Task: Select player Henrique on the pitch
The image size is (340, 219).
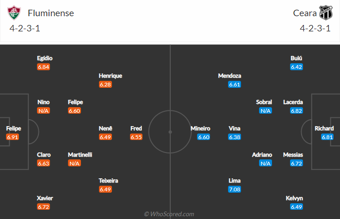Action: click(x=111, y=76)
